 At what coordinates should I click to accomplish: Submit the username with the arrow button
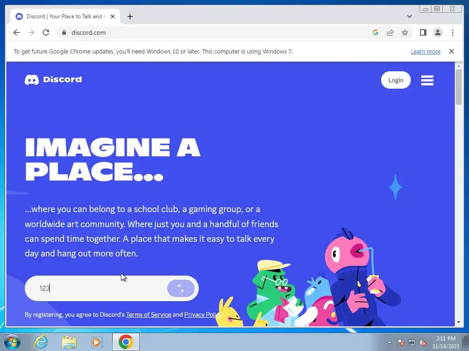click(x=181, y=288)
